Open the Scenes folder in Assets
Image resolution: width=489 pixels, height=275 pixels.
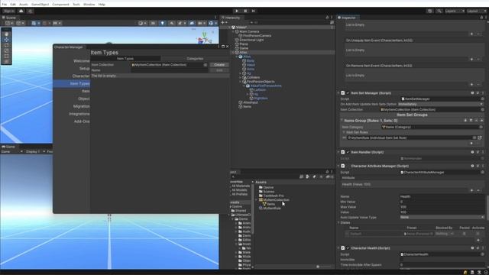tap(268, 192)
